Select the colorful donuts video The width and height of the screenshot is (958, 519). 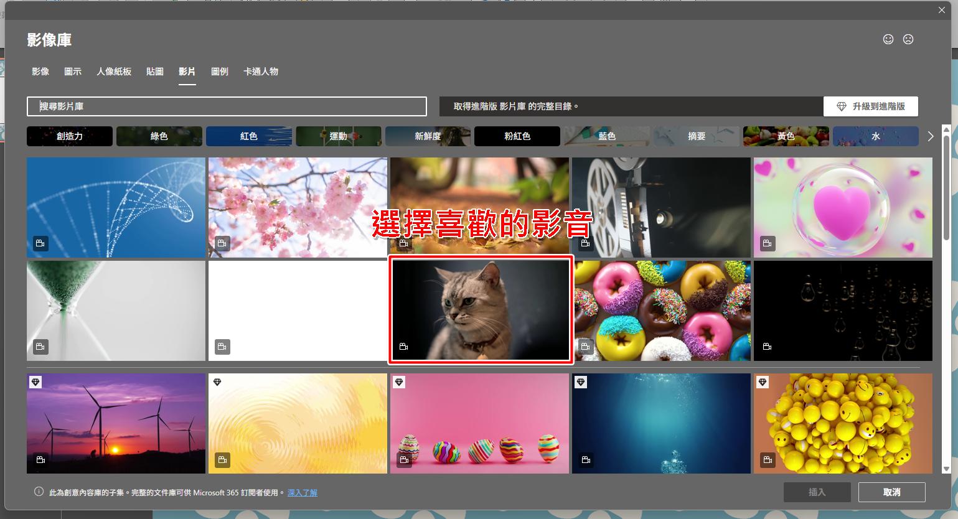pyautogui.click(x=662, y=311)
